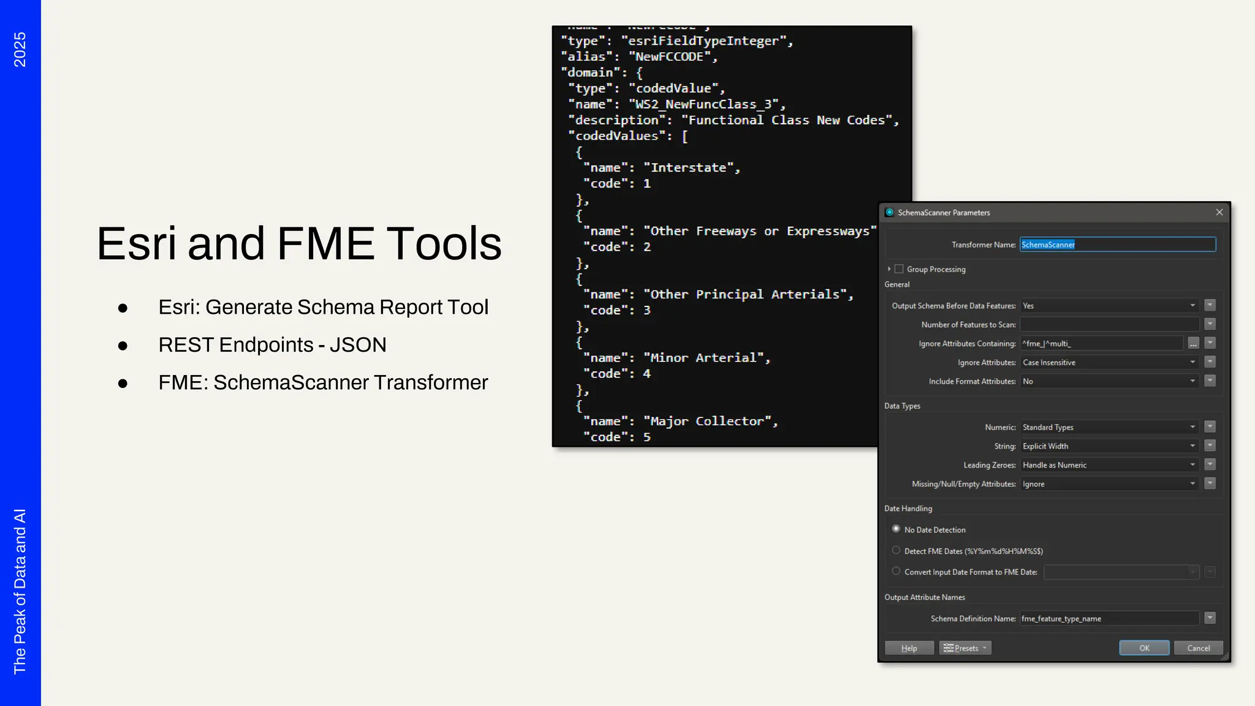Open the Missing/Null/Empty Attributes dropdown
This screenshot has height=706, width=1255.
[x=1109, y=485]
